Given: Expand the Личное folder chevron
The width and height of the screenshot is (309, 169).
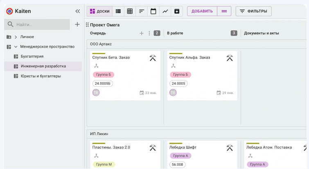Looking at the screenshot, I should pyautogui.click(x=16, y=37).
